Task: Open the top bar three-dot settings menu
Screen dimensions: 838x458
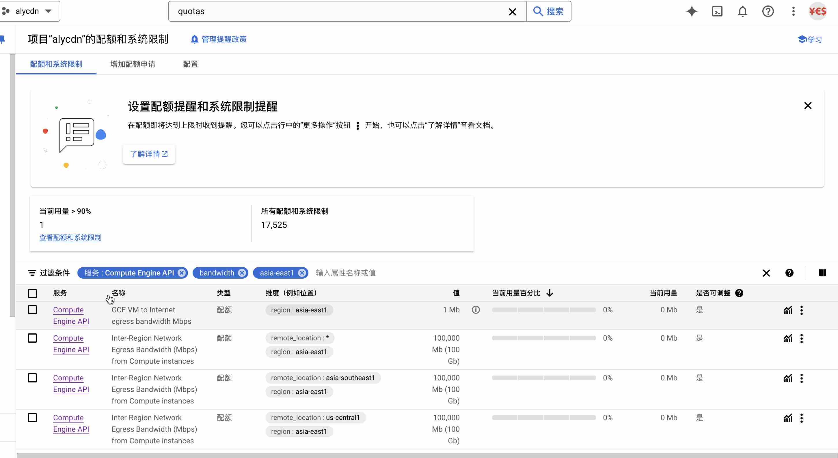Action: (x=793, y=11)
